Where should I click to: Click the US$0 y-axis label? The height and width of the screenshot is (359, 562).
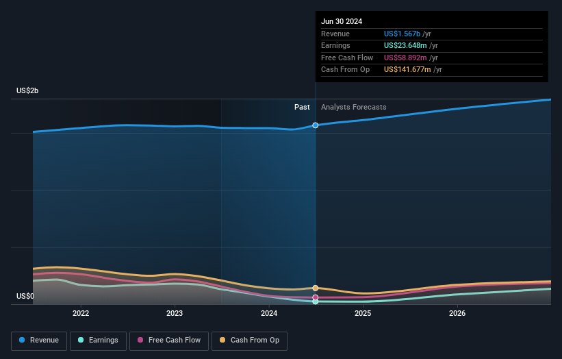click(x=25, y=296)
